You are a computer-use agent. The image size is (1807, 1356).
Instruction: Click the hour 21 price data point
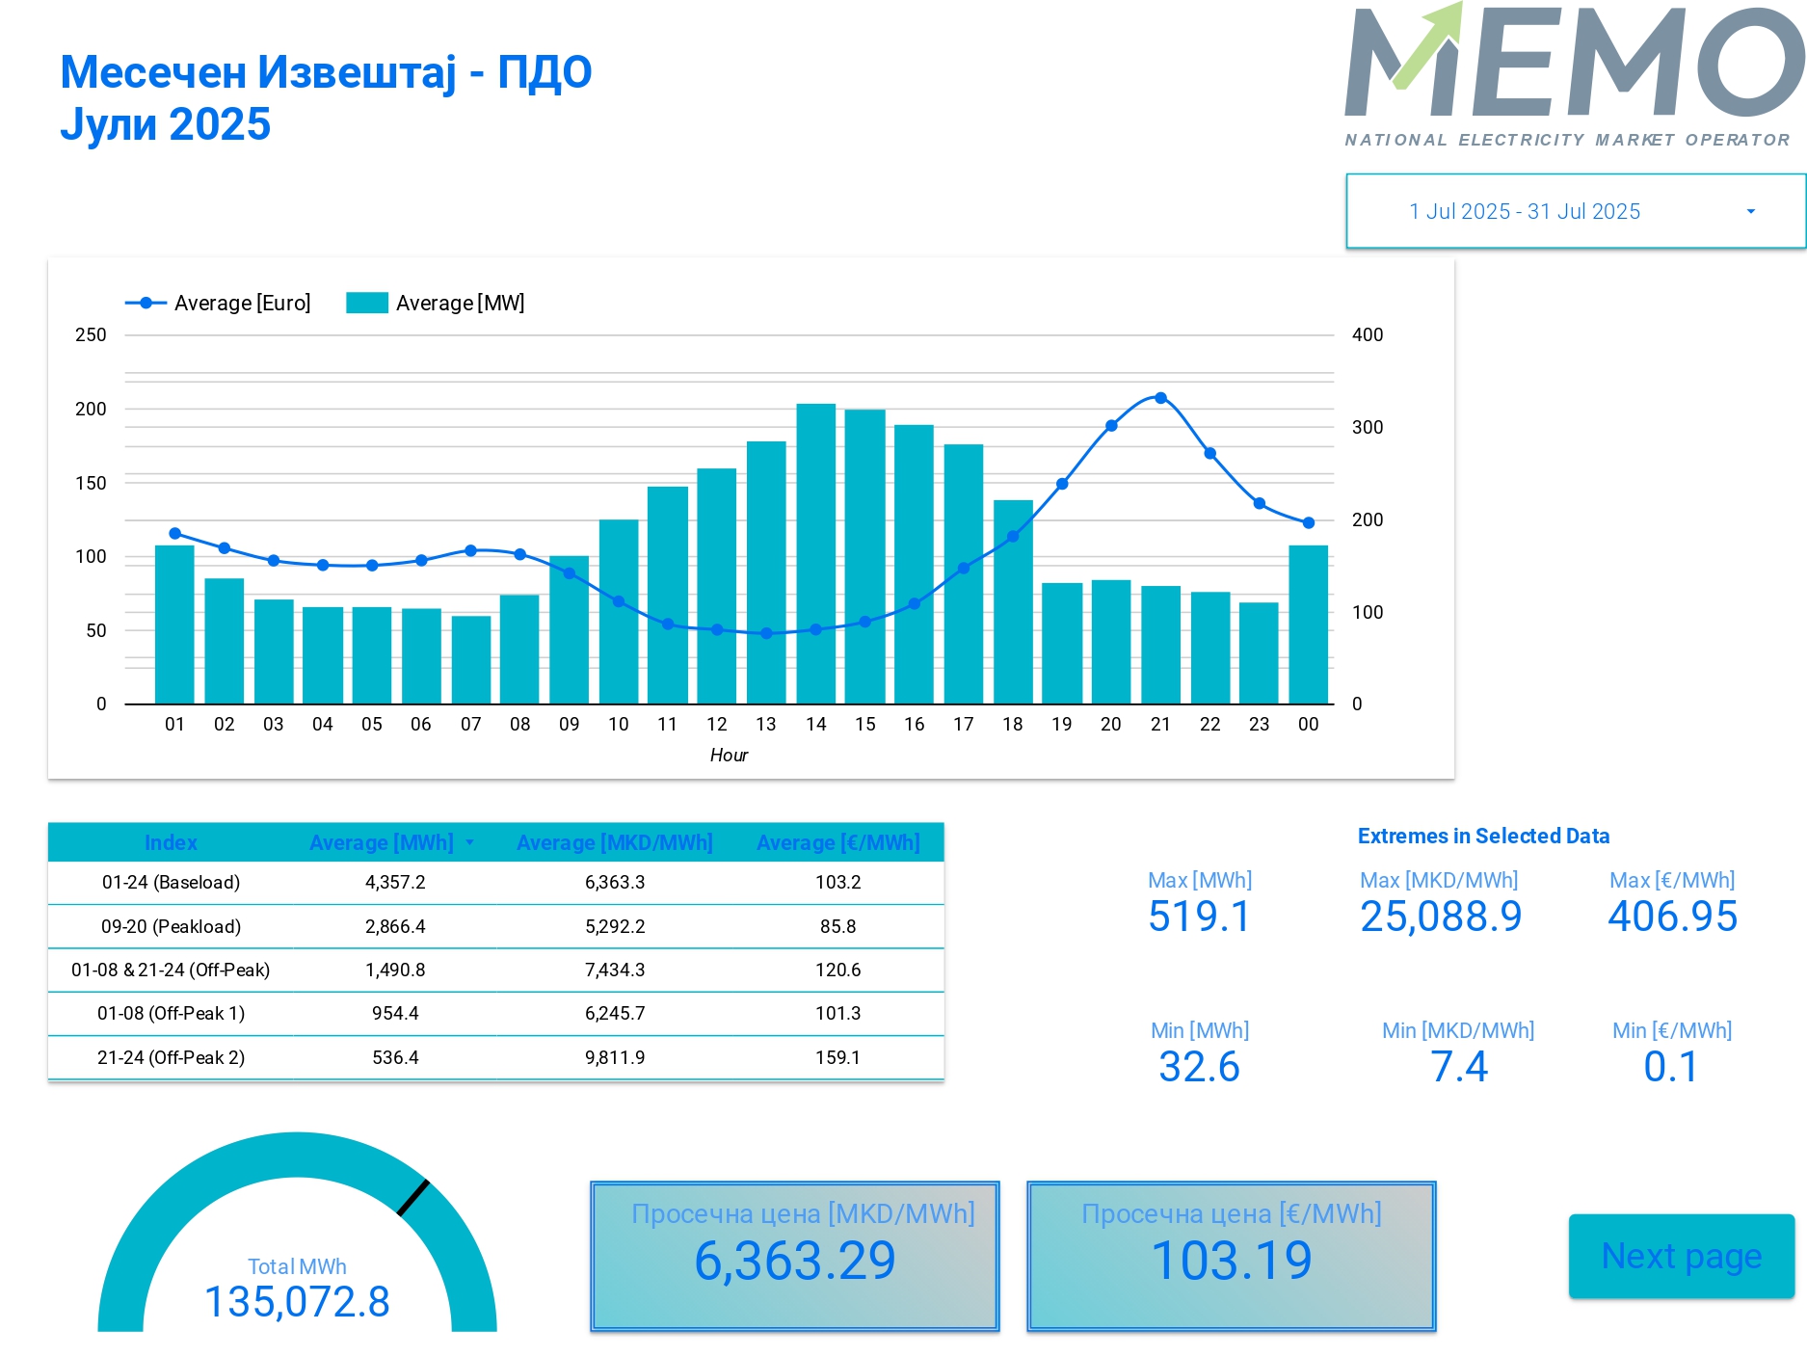(x=1160, y=398)
